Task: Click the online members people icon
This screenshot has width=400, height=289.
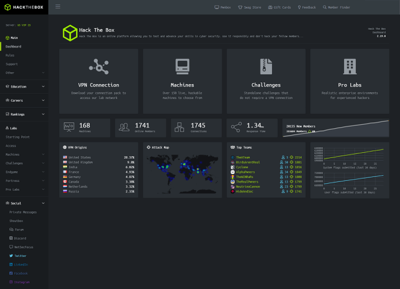Action: pyautogui.click(x=124, y=127)
